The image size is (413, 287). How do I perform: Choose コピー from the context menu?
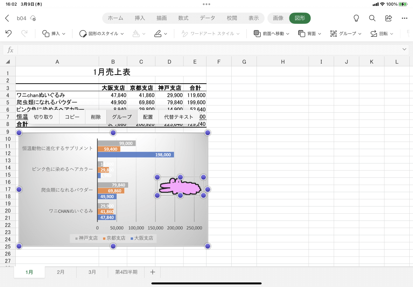tap(72, 117)
